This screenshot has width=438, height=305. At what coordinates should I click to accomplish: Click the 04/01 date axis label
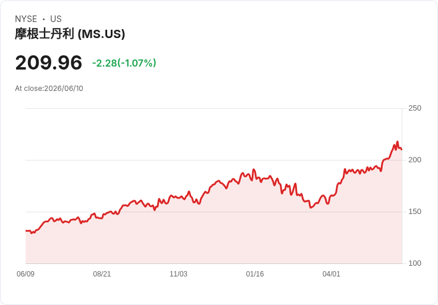[x=331, y=274]
